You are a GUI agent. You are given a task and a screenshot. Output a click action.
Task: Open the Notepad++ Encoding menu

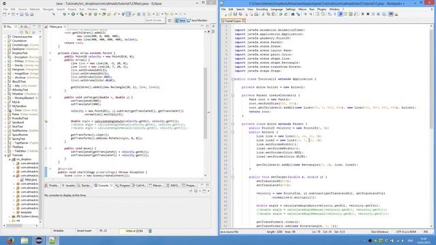tap(262, 9)
